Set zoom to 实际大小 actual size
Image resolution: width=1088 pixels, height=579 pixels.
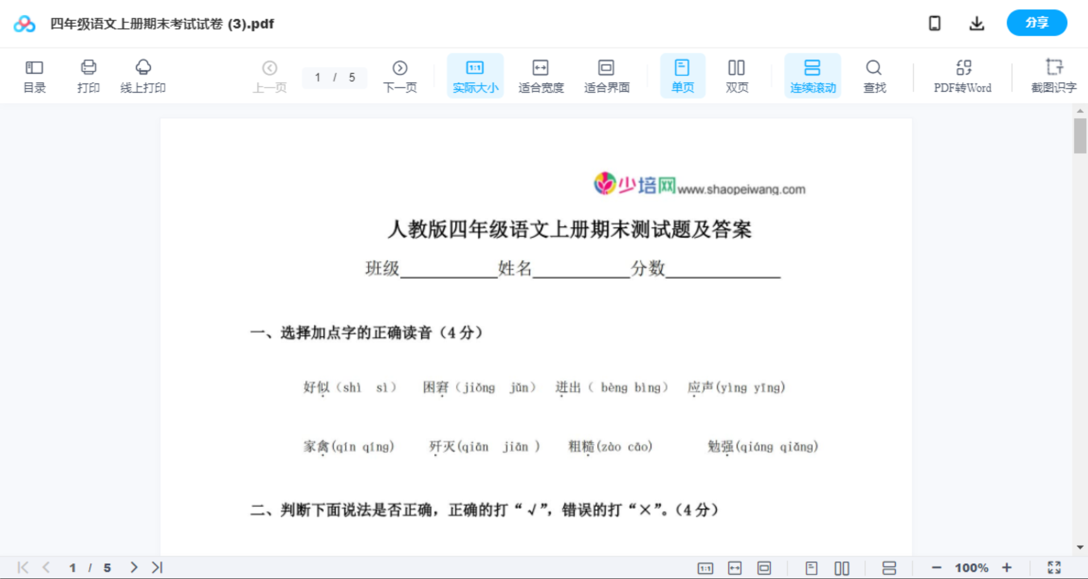475,75
